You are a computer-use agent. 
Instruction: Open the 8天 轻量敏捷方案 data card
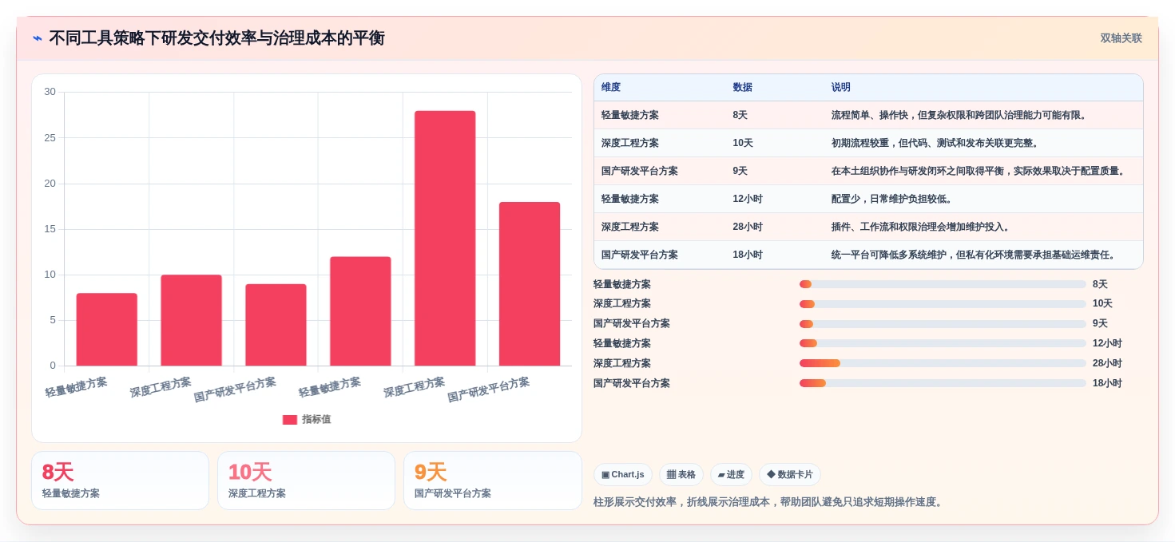click(x=120, y=481)
